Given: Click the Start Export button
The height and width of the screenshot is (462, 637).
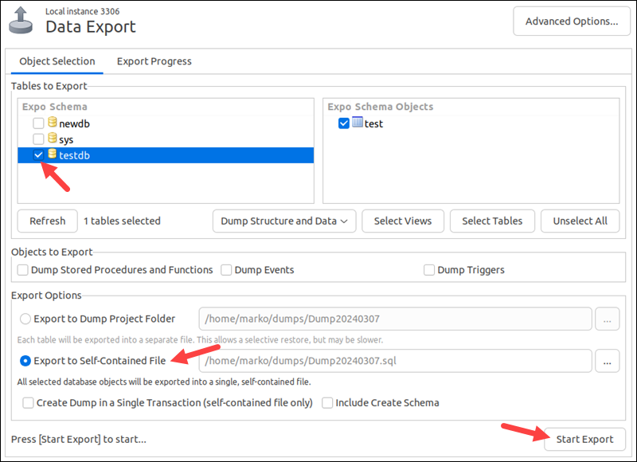Looking at the screenshot, I should [x=584, y=439].
